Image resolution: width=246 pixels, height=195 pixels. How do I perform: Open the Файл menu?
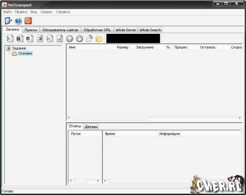click(x=7, y=12)
